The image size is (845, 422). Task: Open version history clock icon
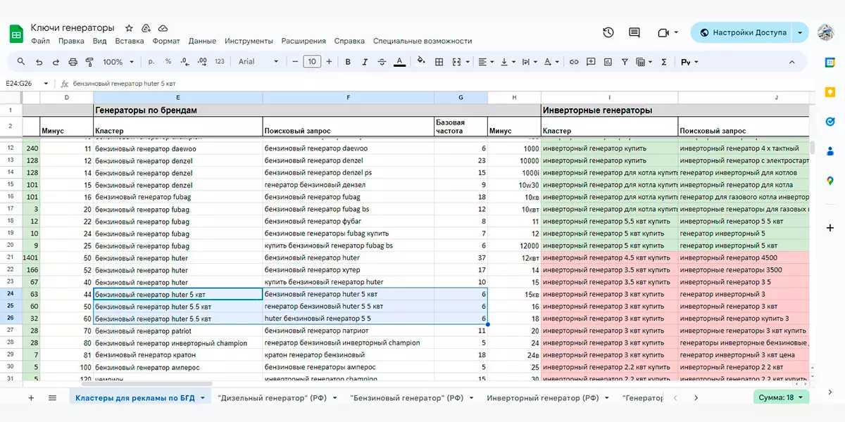608,32
